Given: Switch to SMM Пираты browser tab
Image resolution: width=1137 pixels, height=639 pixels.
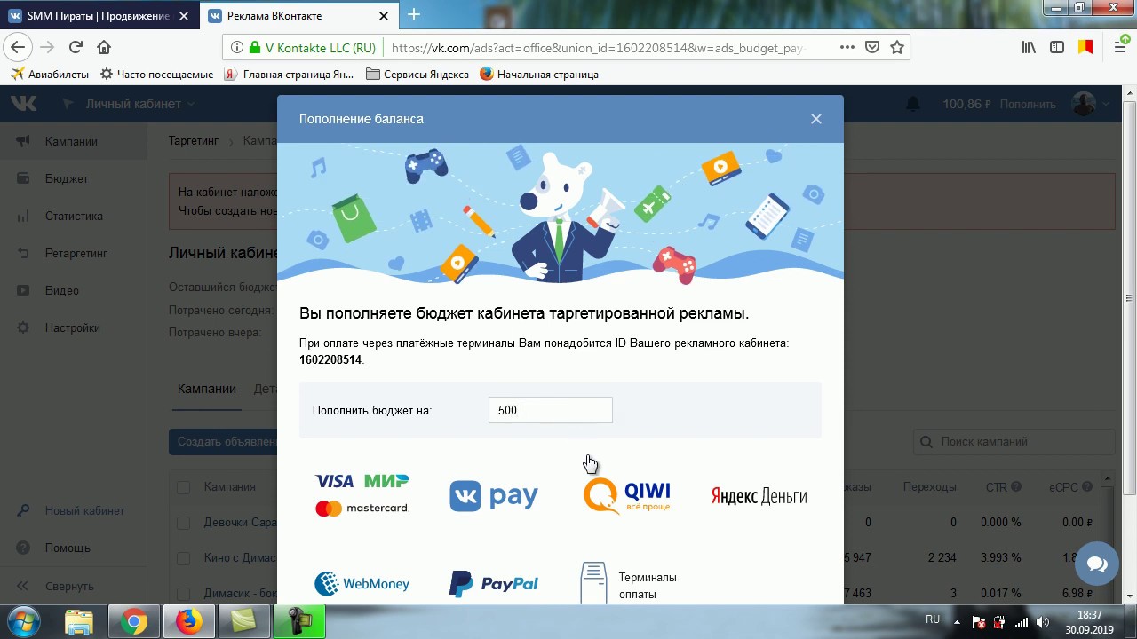Looking at the screenshot, I should 98,16.
